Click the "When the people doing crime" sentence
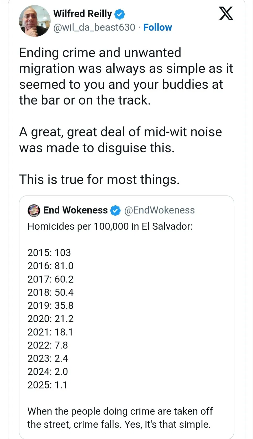The height and width of the screenshot is (439, 253). [x=120, y=418]
